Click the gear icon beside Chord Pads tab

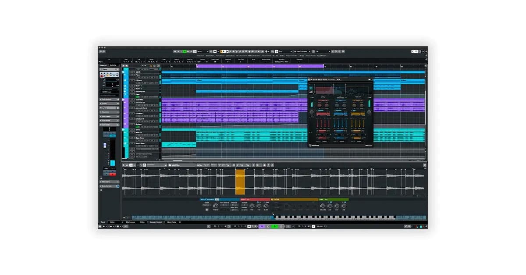pos(180,222)
